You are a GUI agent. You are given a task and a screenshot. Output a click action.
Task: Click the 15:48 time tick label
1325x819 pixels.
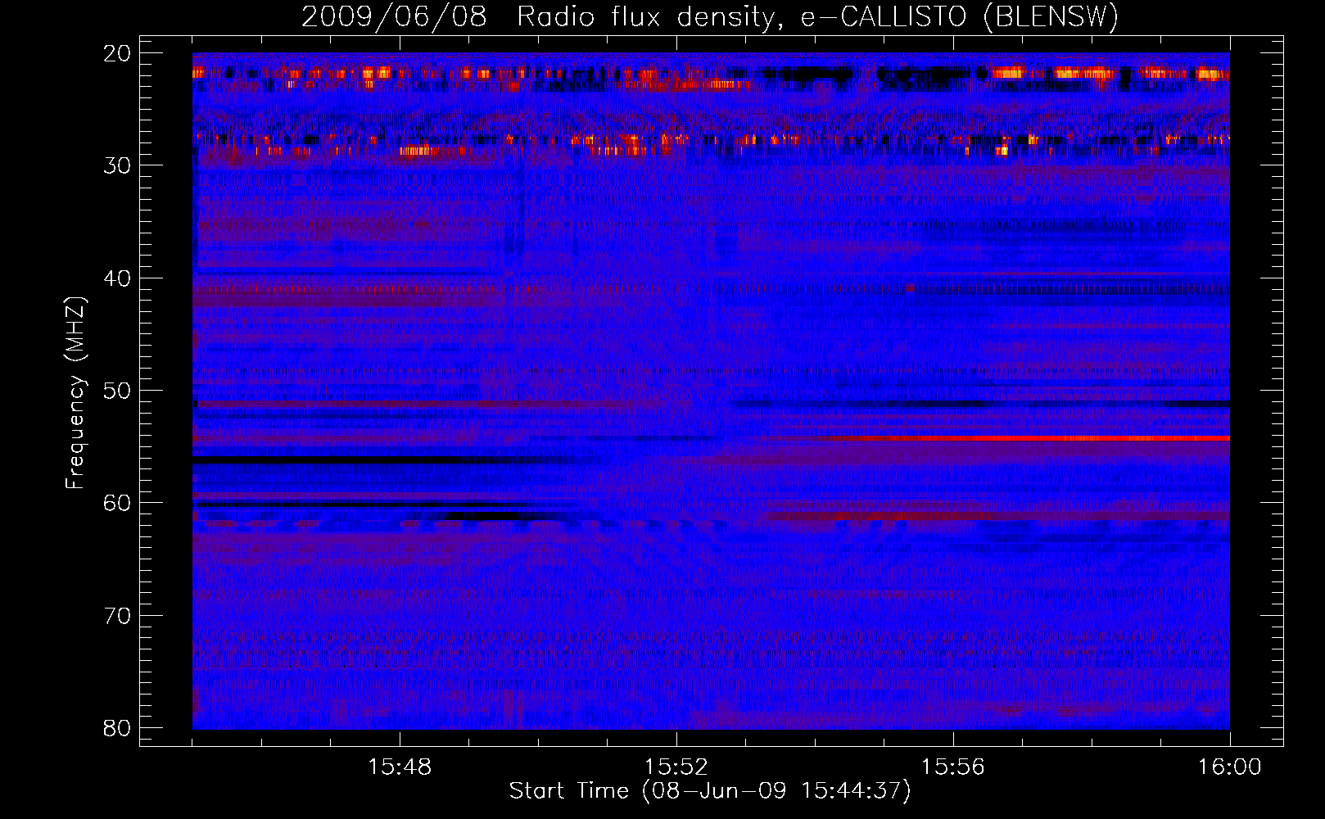400,767
